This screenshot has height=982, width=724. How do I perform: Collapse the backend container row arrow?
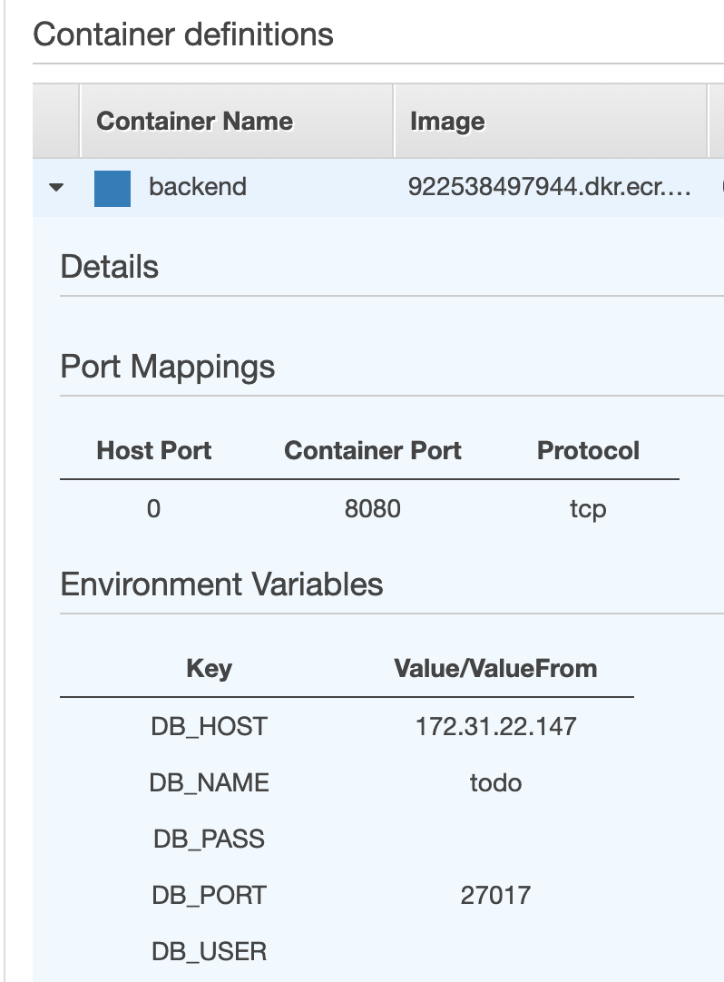56,188
